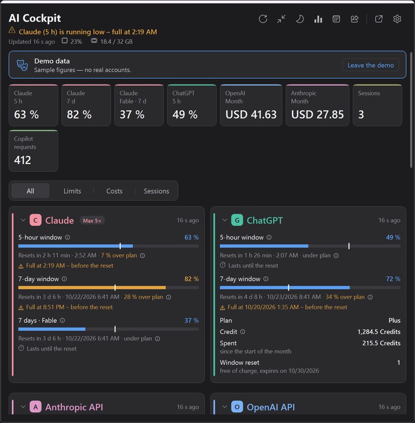Open OpenAI Month USD 41.63 tile
This screenshot has width=415, height=423.
(x=251, y=105)
